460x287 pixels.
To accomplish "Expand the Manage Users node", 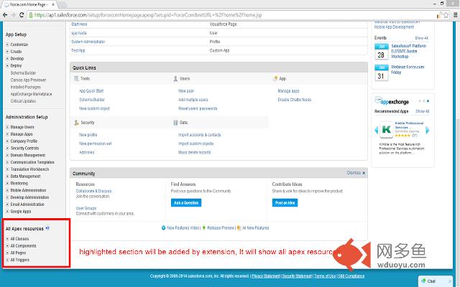I will click(7, 127).
